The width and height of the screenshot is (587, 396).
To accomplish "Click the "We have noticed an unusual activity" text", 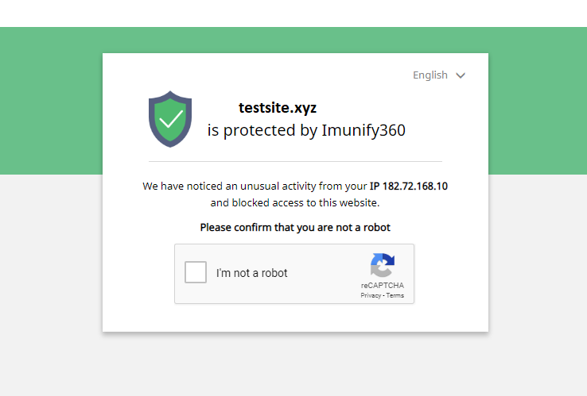I will (255, 186).
